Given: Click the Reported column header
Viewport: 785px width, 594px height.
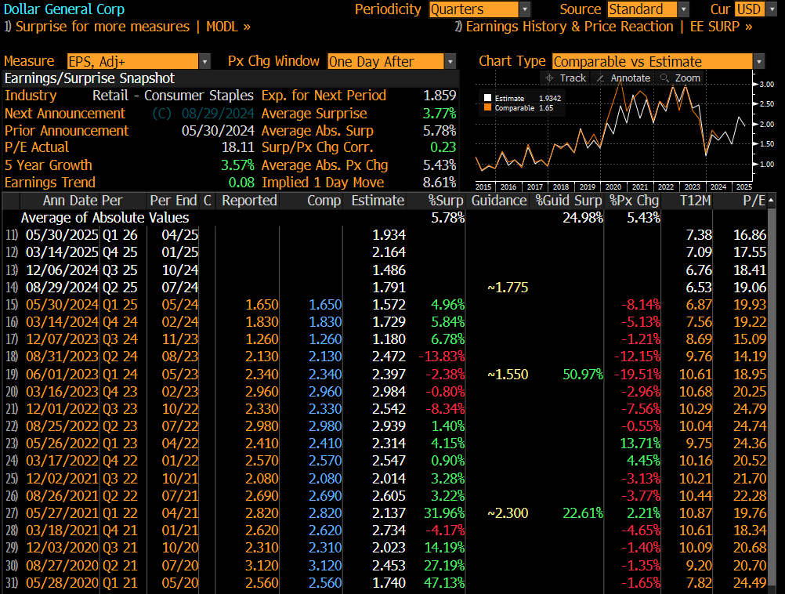Looking at the screenshot, I should (x=249, y=201).
